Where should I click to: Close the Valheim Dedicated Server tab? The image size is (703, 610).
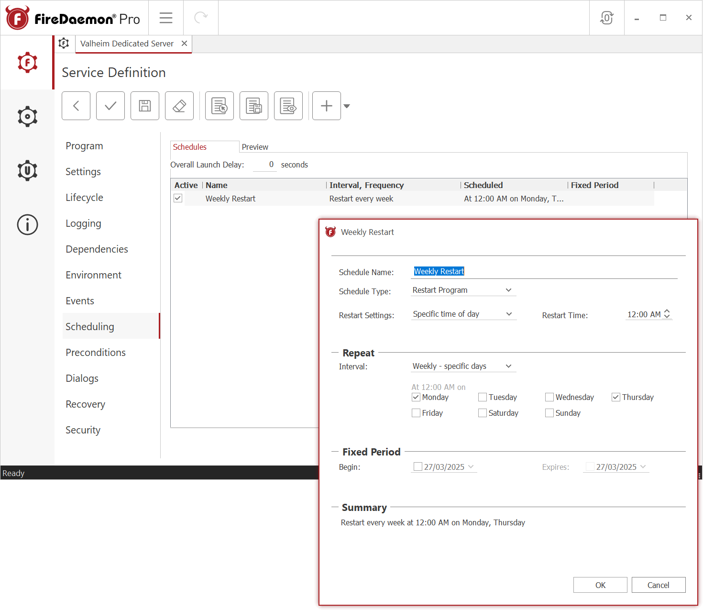pos(184,44)
